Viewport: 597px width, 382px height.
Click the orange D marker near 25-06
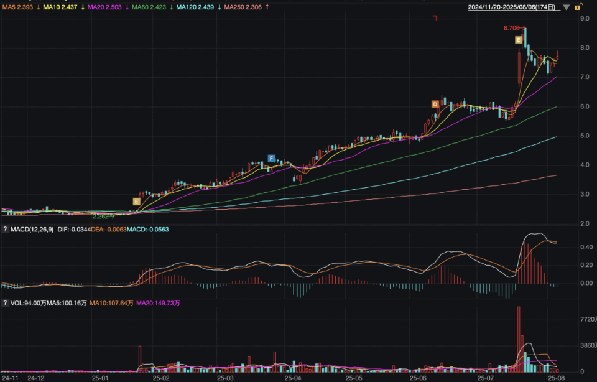tap(435, 105)
